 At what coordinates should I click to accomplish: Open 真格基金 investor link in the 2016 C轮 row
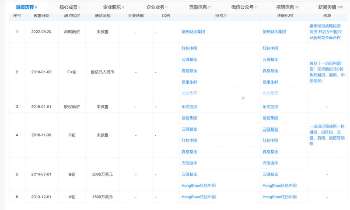pos(189,151)
